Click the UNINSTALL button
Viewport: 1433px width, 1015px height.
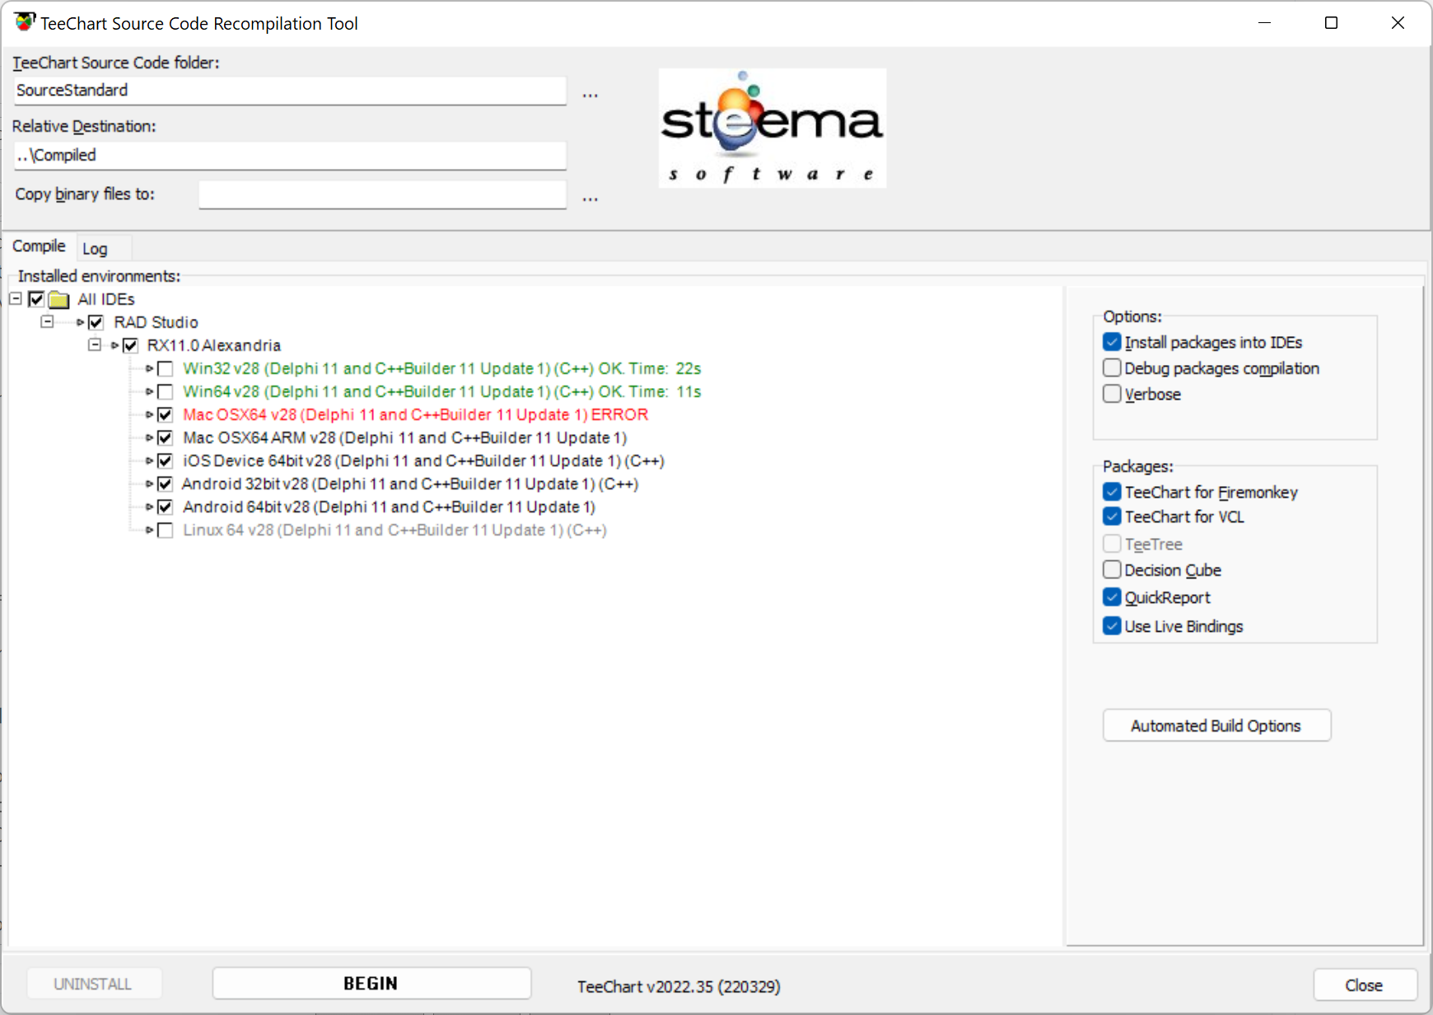[93, 984]
